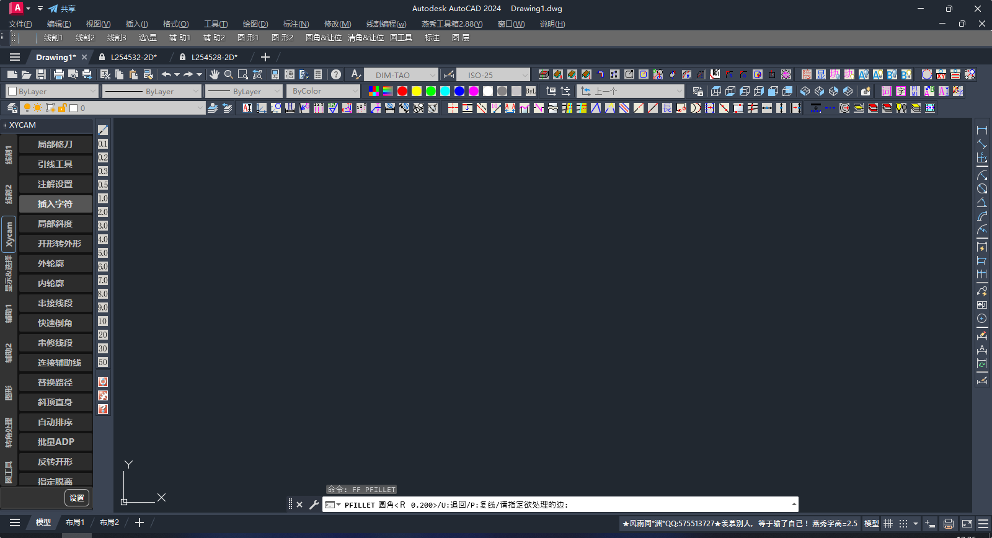This screenshot has height=538, width=992.
Task: Click the 字 text tool icon
Action: coord(901,91)
